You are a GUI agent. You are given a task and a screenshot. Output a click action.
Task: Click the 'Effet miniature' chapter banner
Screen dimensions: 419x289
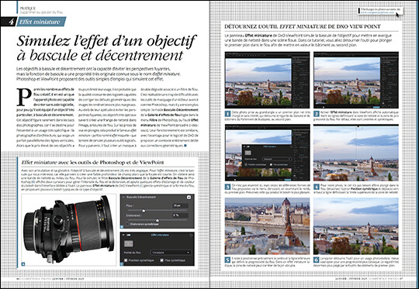pos(41,22)
